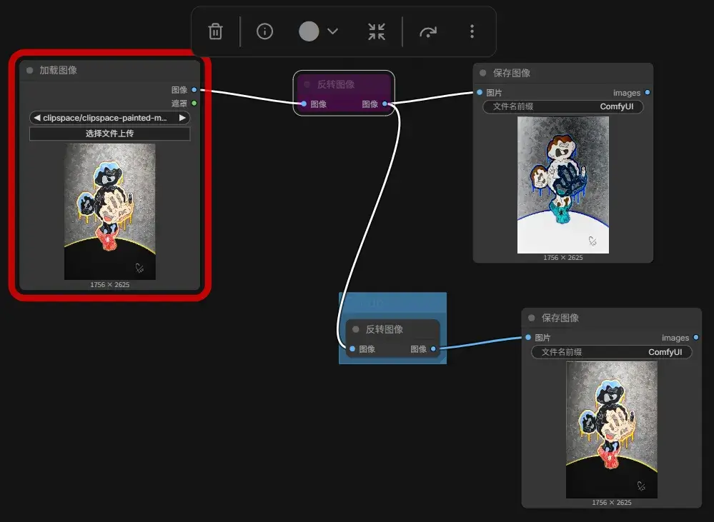Bypass node with curved arrow icon
Image resolution: width=714 pixels, height=522 pixels.
tap(428, 32)
